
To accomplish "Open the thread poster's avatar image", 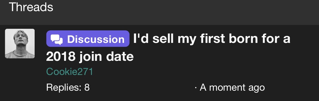I will [20, 43].
